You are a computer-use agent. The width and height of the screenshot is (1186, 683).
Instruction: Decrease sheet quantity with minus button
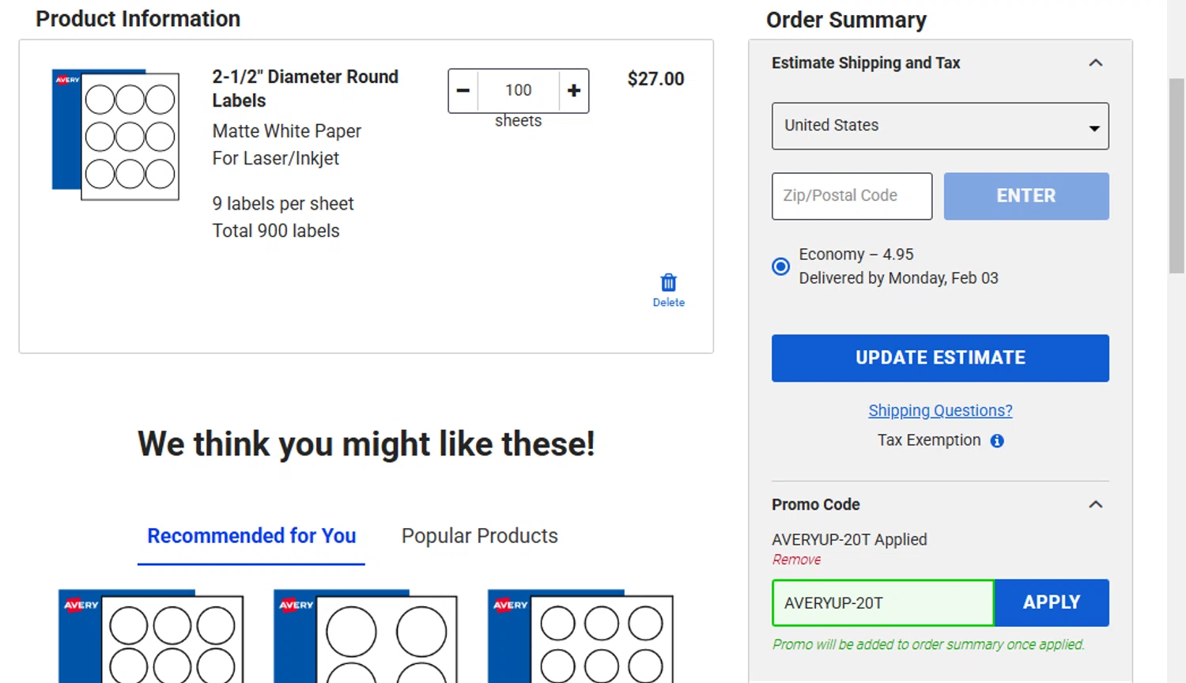pos(463,91)
